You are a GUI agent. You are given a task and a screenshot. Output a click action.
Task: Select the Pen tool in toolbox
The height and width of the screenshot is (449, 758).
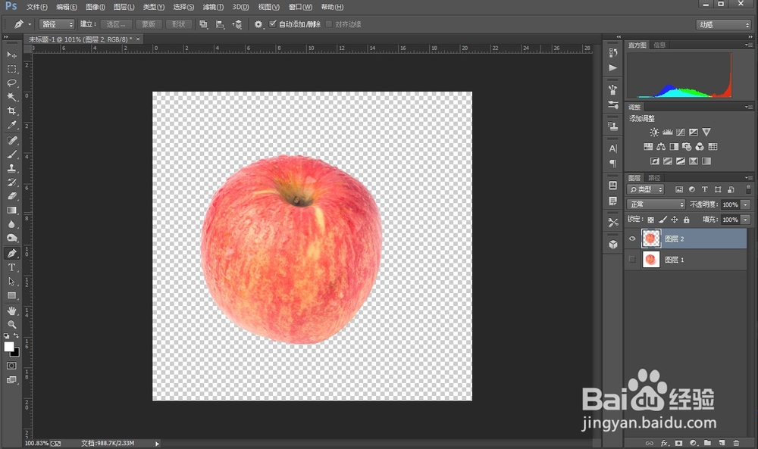click(11, 254)
